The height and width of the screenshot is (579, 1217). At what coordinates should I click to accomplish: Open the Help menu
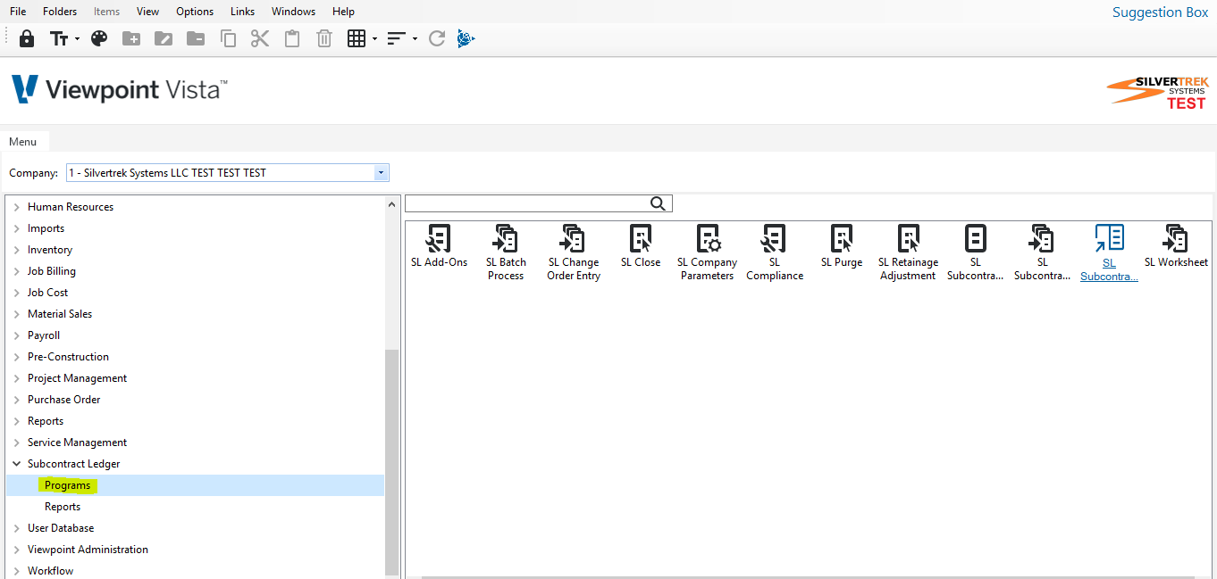click(x=343, y=12)
